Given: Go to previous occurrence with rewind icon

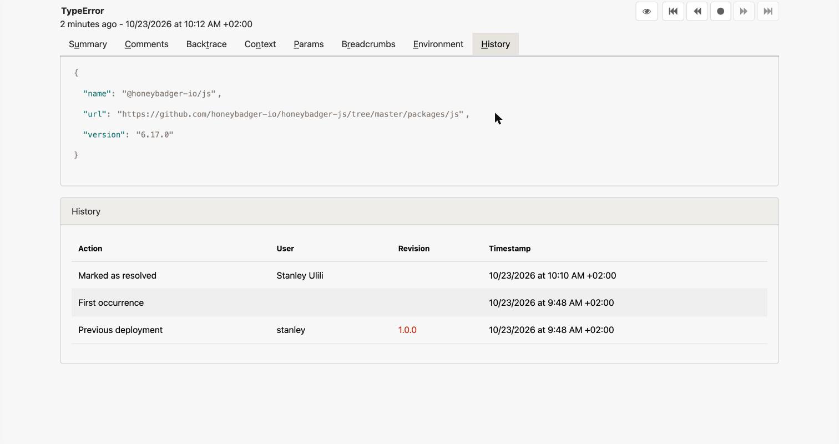Looking at the screenshot, I should [x=697, y=11].
